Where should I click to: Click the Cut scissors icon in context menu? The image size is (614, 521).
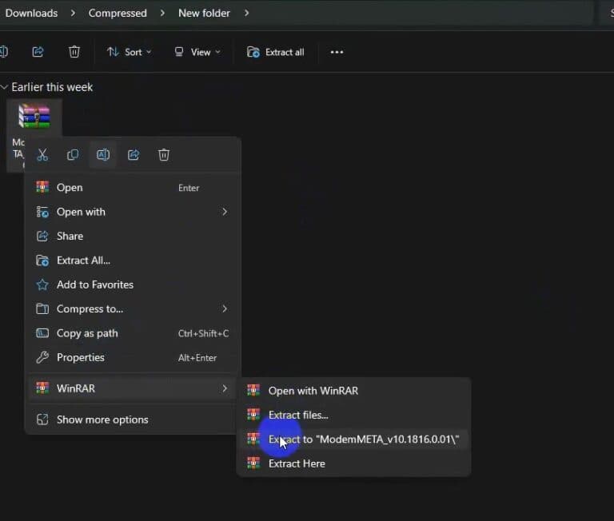tap(42, 155)
